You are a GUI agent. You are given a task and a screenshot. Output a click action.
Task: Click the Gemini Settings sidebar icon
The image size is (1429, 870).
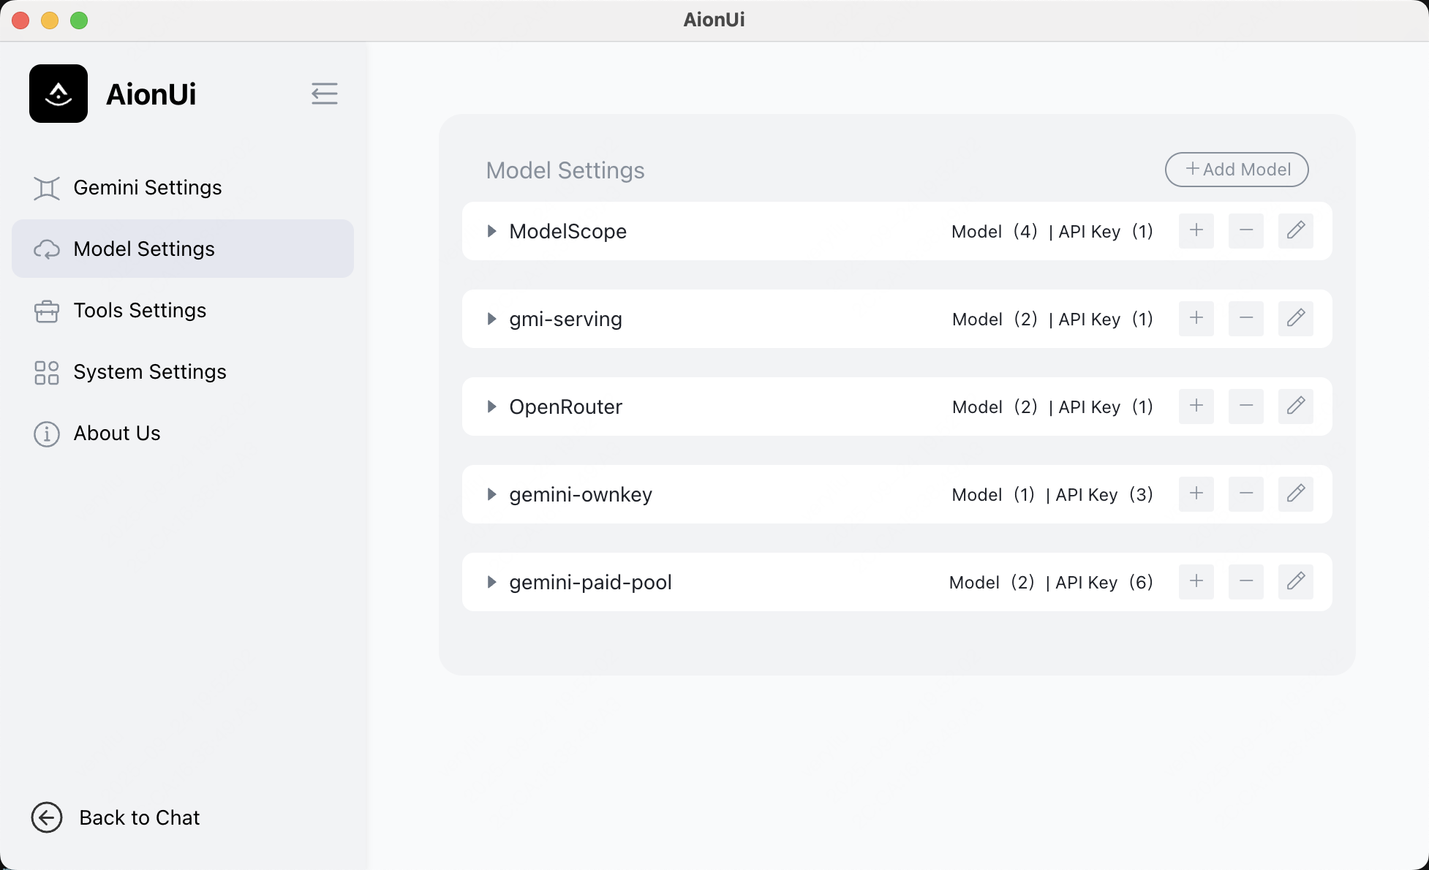[47, 188]
